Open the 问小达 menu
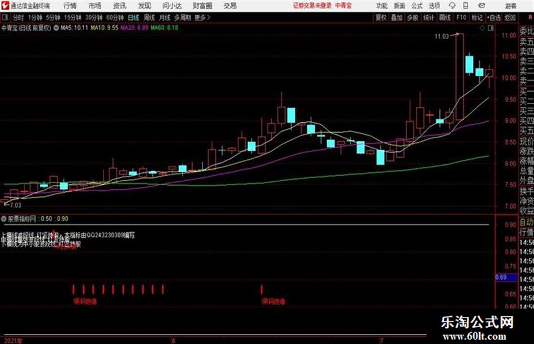534x344 pixels. point(172,6)
